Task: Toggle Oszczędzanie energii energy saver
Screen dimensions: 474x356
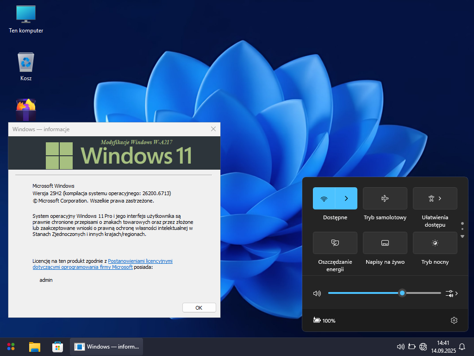Action: point(335,243)
